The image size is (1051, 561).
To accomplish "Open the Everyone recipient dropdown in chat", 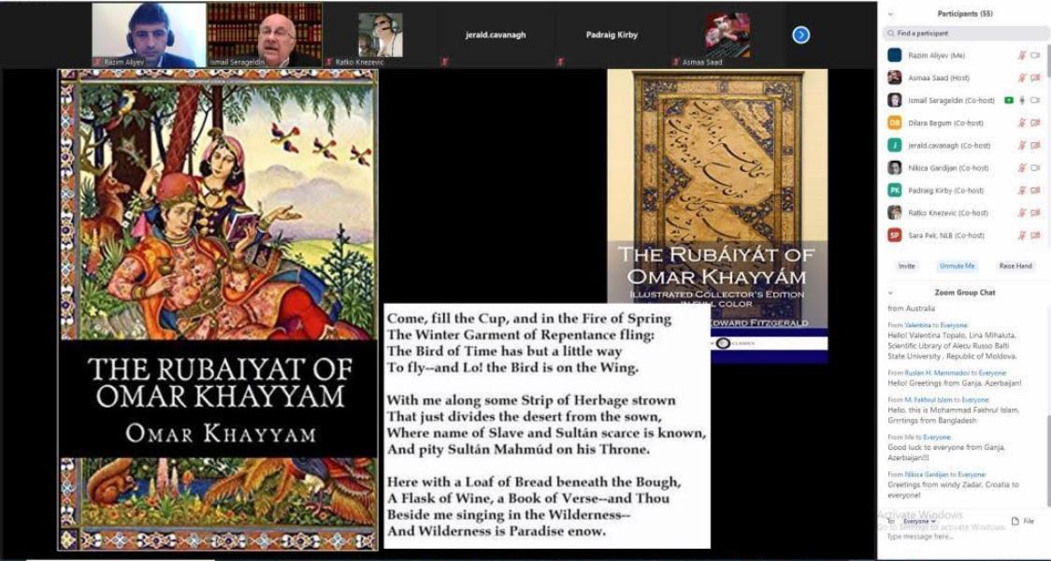I will tap(918, 521).
